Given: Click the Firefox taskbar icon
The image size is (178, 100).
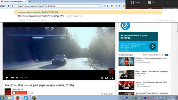Looking at the screenshot, I should tap(18, 98).
